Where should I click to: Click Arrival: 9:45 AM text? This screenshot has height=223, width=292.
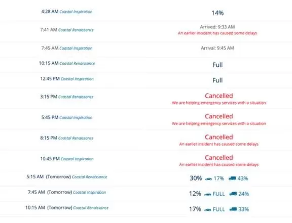coord(217,48)
